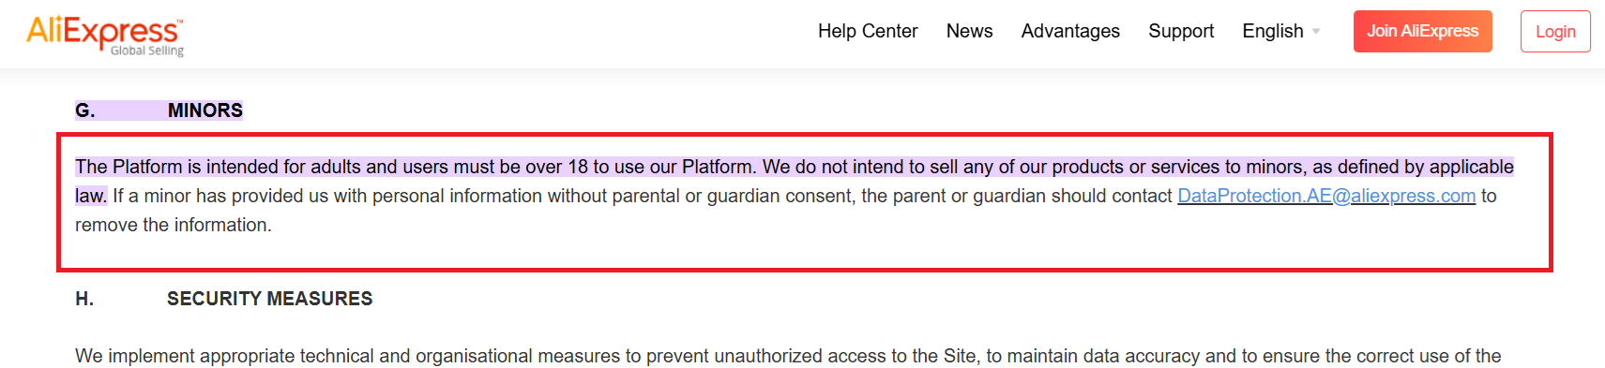This screenshot has height=368, width=1605.
Task: Click the text 'remove the information.'
Action: 174,225
